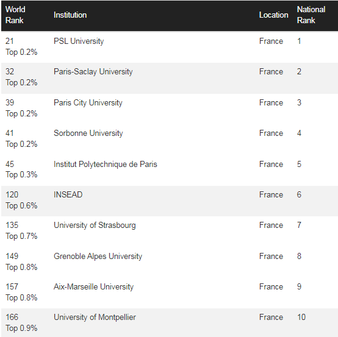
Task: Select world rank 21 cell
Action: pyautogui.click(x=10, y=41)
